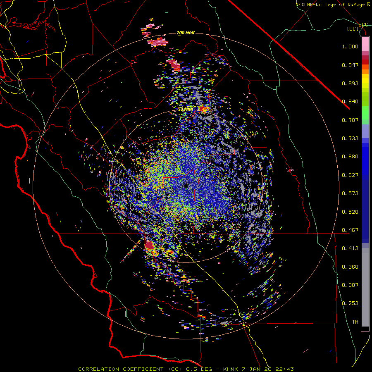372x372 pixels.
Task: Click the 0.787 legend value
Action: click(x=350, y=120)
